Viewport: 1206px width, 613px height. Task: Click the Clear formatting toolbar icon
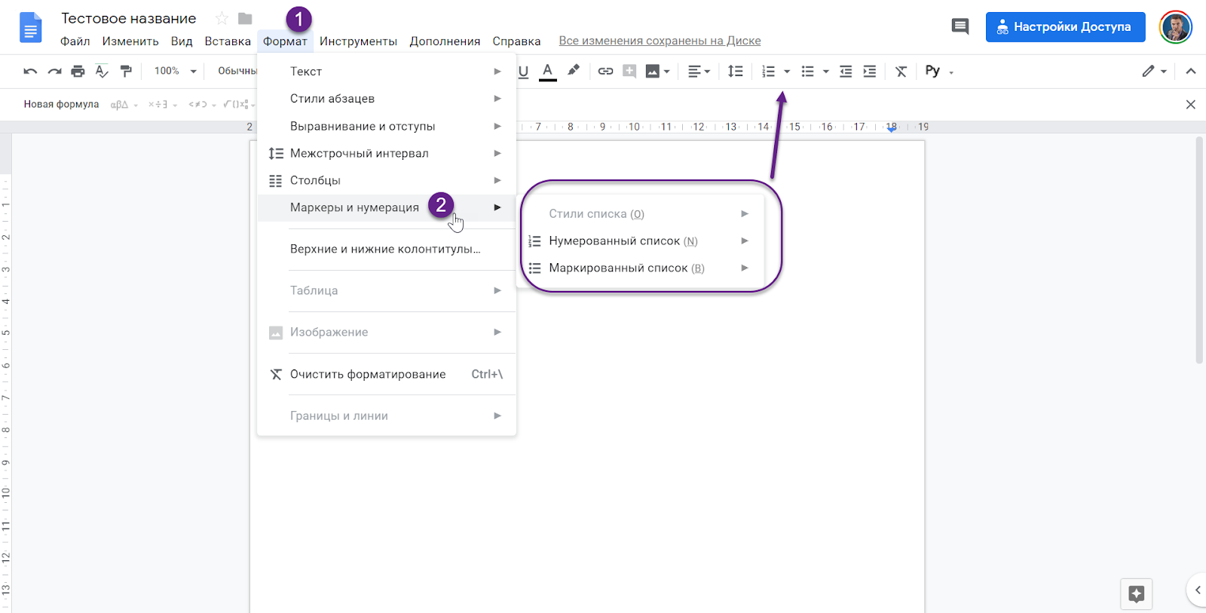coord(901,72)
